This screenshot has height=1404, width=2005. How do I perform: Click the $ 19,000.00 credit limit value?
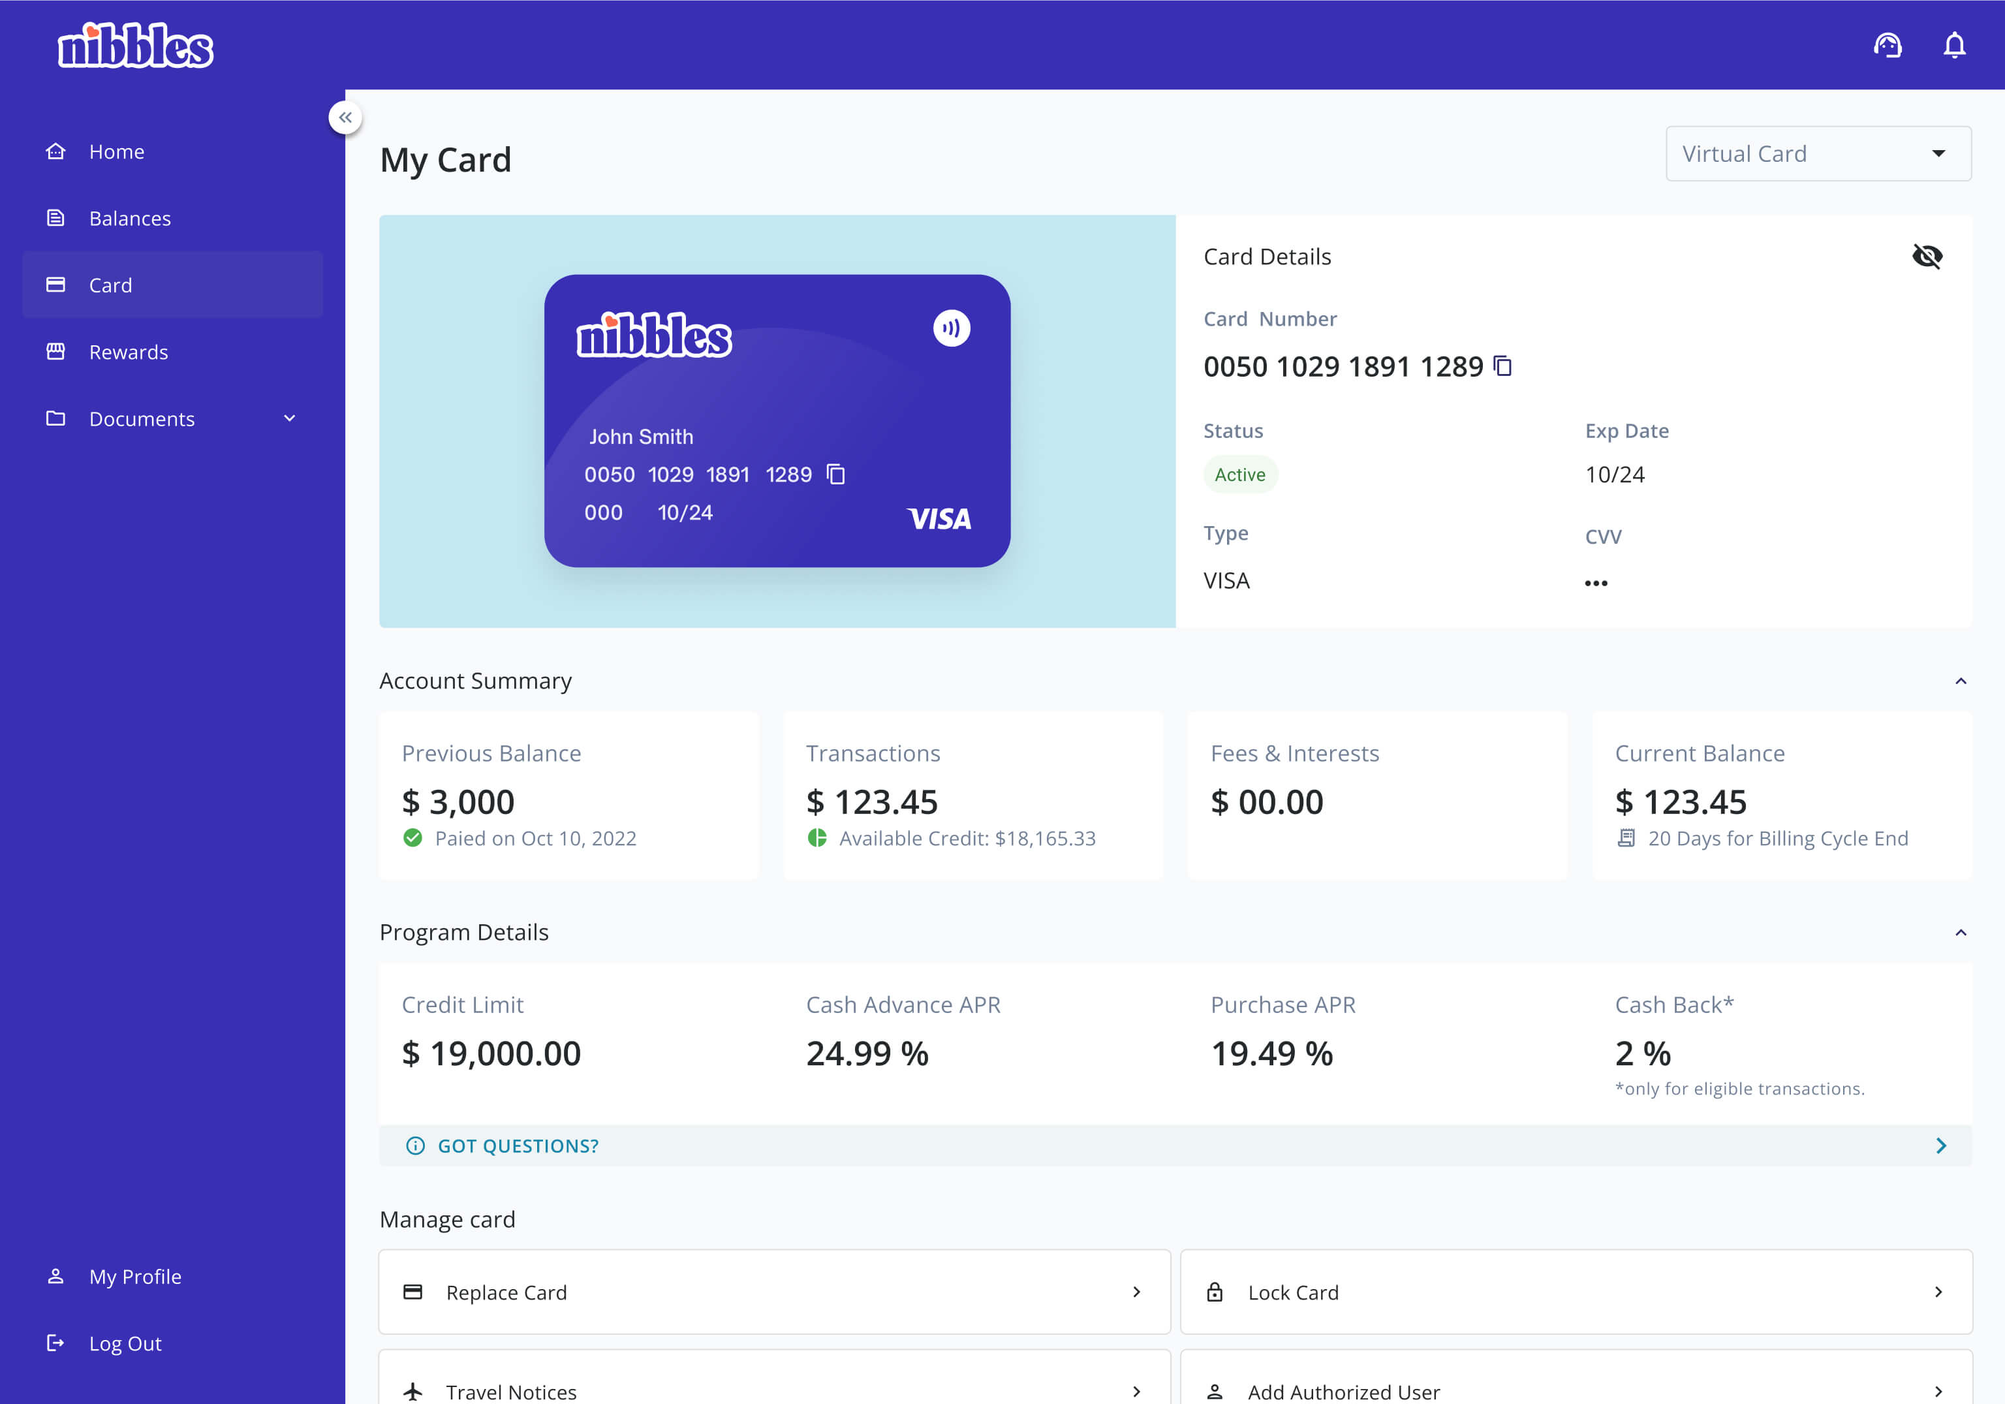pyautogui.click(x=491, y=1053)
